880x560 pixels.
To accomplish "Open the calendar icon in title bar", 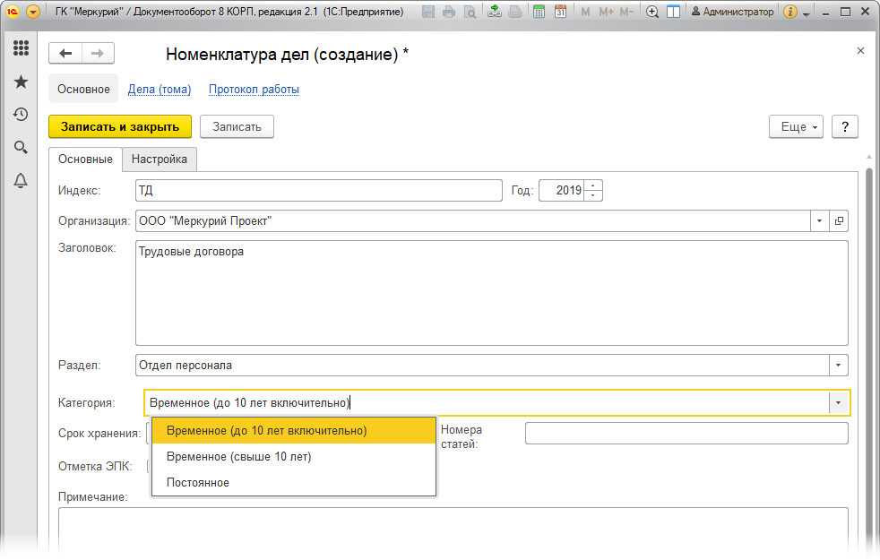I will click(560, 13).
